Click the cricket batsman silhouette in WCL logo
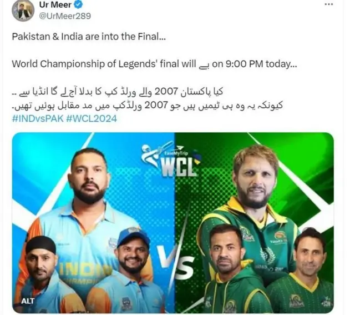 (155, 154)
